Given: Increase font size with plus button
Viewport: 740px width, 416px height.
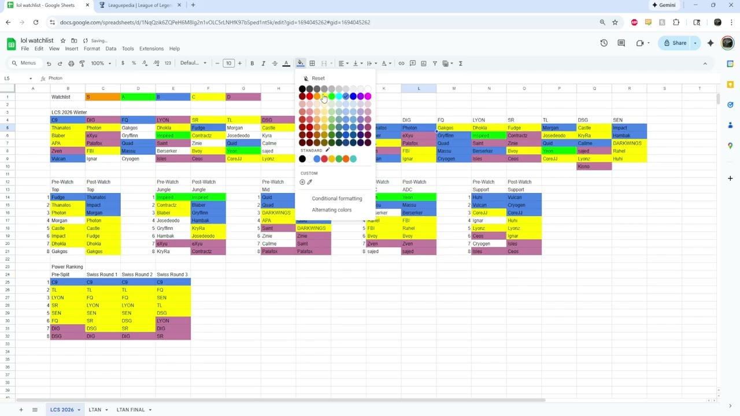Looking at the screenshot, I should pos(239,64).
